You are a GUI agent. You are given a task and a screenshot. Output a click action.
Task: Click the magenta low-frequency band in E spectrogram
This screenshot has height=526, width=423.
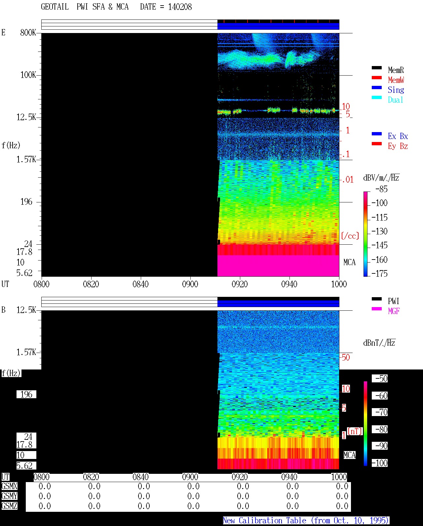click(278, 265)
